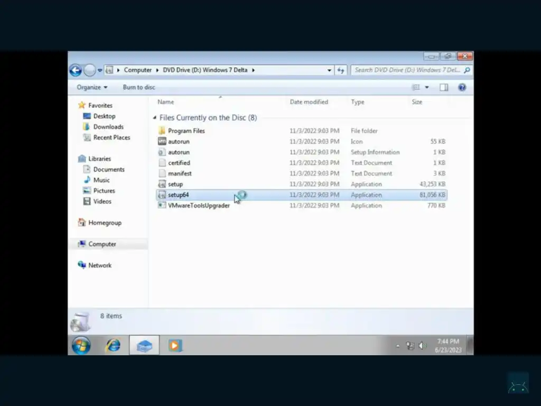Open Recent Places in the navigation pane
Image resolution: width=541 pixels, height=406 pixels.
(112, 137)
